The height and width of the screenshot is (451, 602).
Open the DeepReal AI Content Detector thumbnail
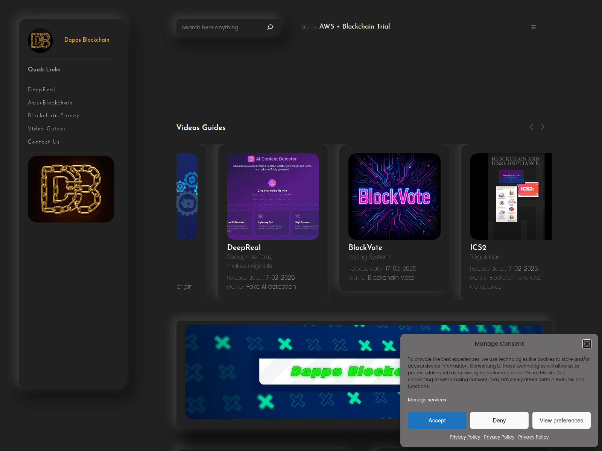click(x=273, y=197)
